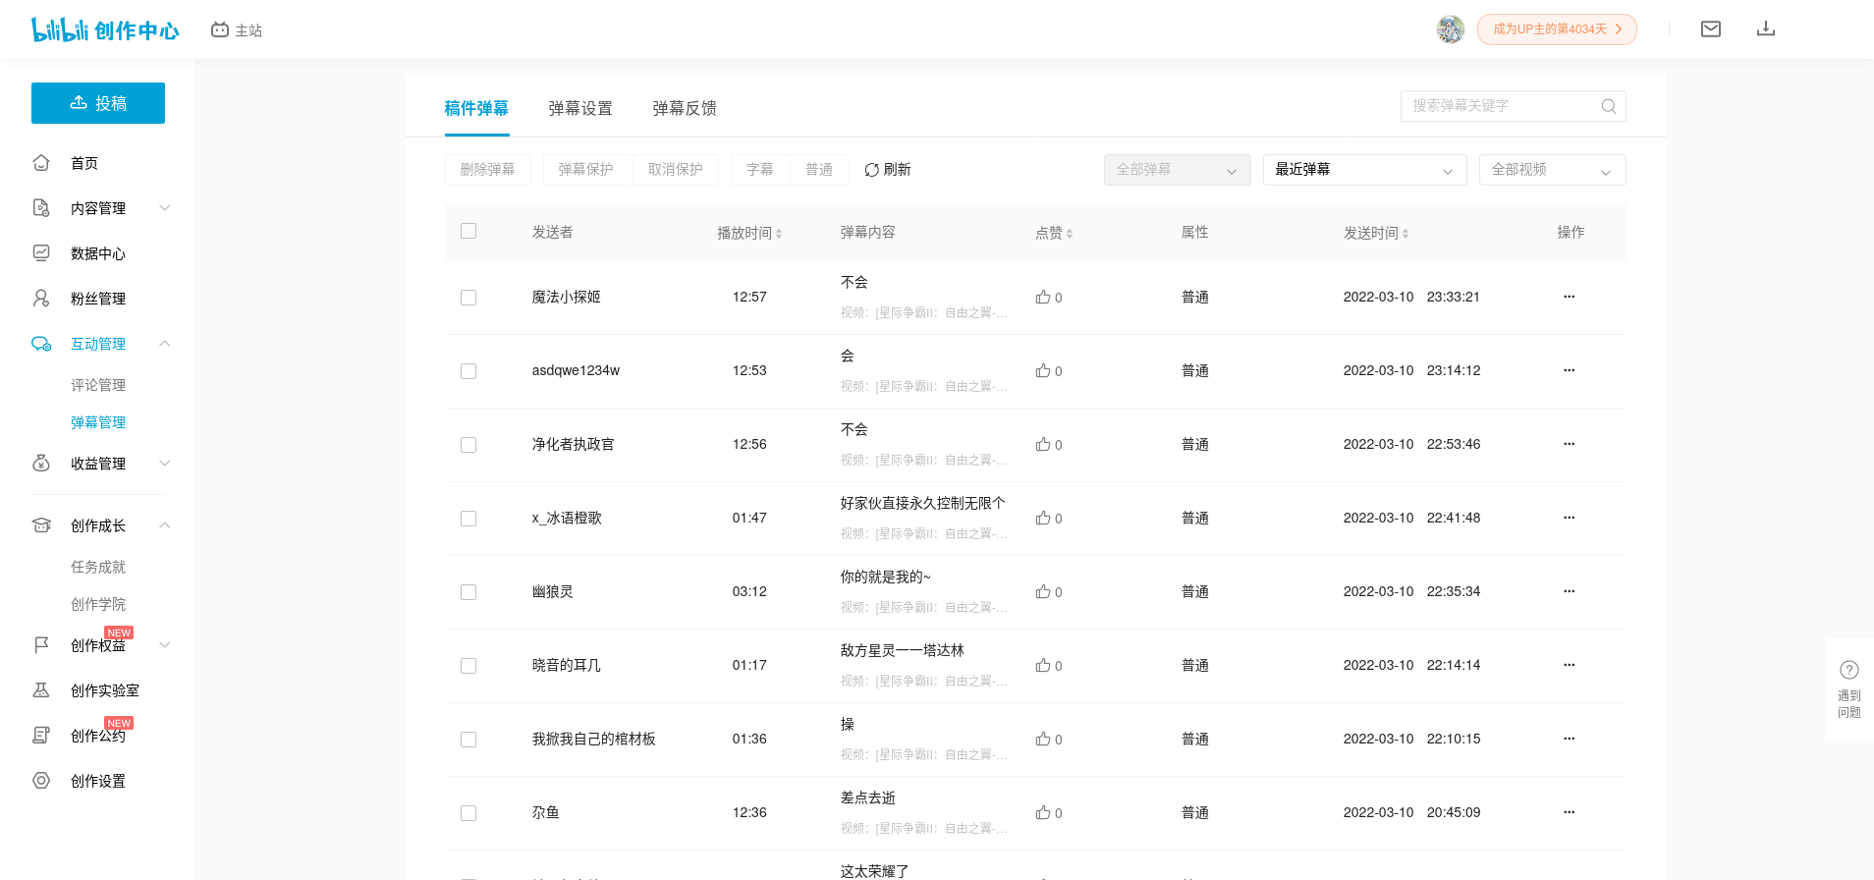Click 删除弹幕 button
The image size is (1874, 880).
click(488, 170)
